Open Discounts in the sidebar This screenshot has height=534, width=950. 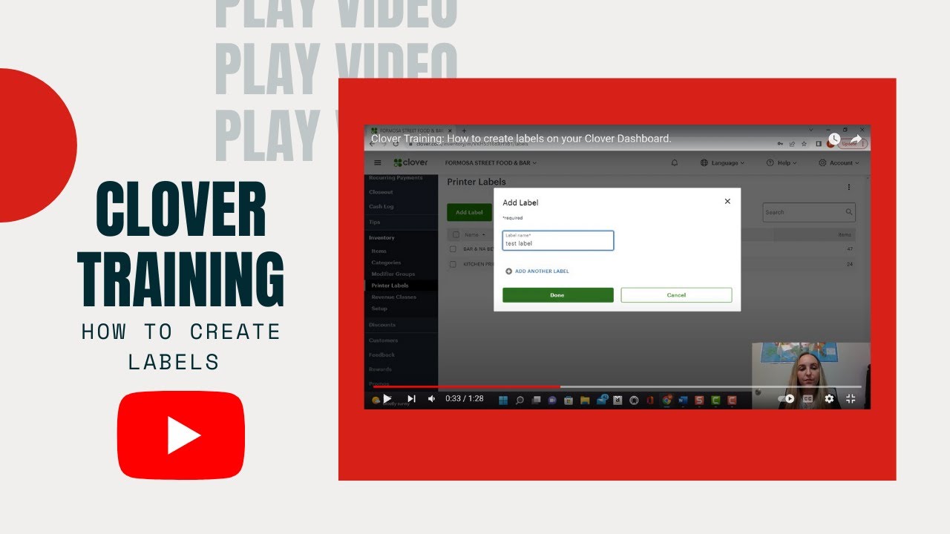382,325
